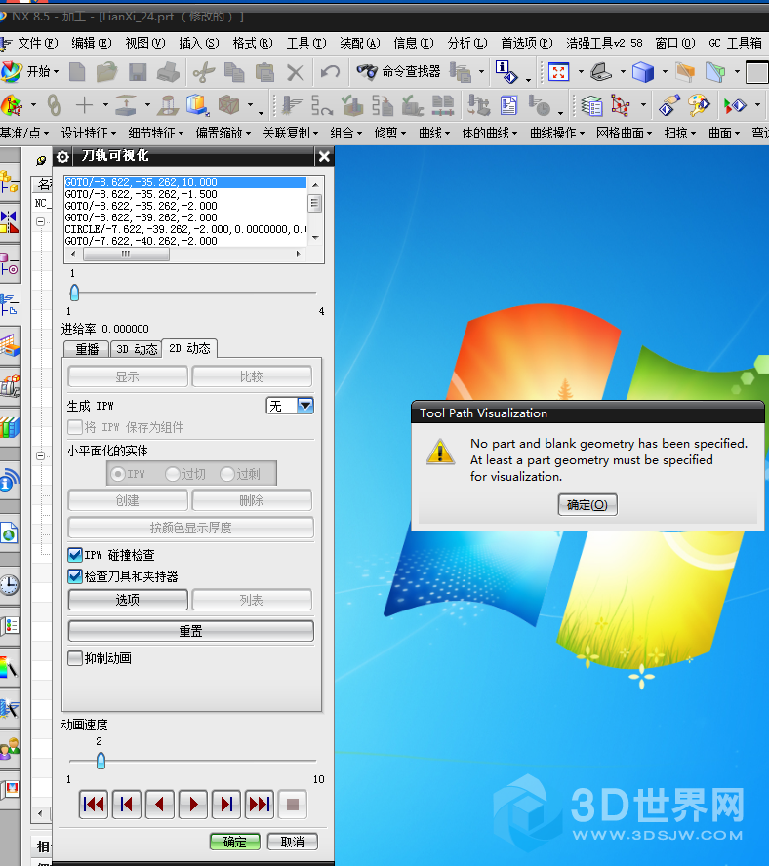Click the Copy icon in toolbar

pyautogui.click(x=234, y=72)
